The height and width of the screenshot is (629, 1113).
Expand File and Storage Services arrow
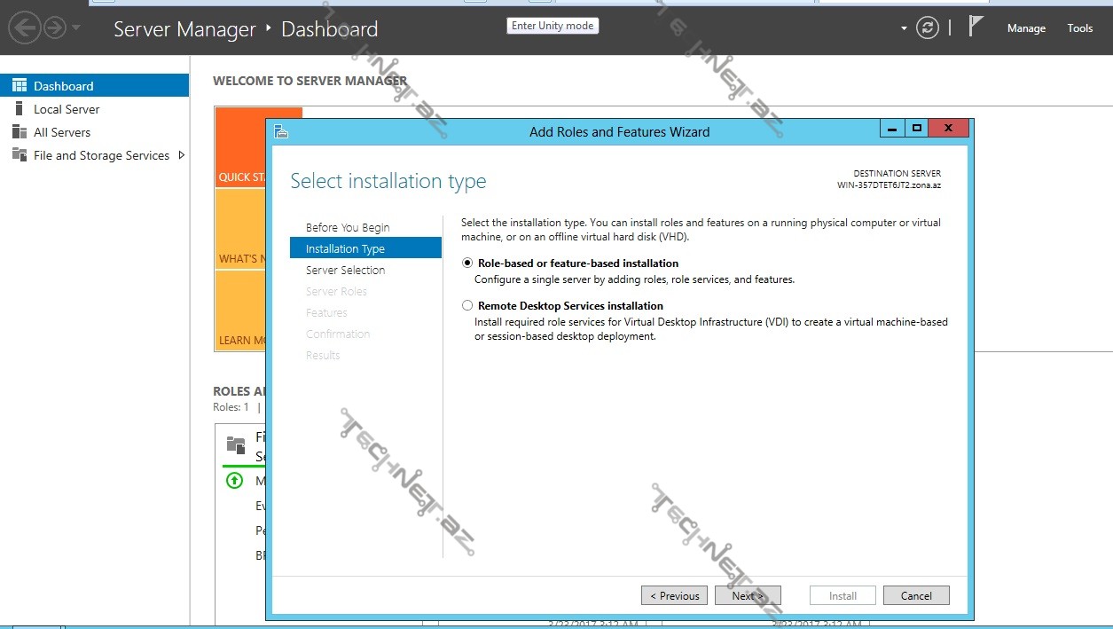(x=182, y=155)
